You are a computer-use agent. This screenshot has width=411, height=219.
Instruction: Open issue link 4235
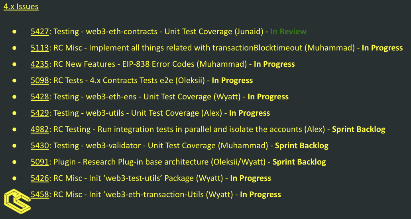pyautogui.click(x=40, y=64)
